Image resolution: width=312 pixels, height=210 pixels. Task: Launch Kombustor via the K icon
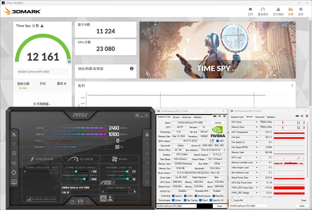tap(14, 144)
